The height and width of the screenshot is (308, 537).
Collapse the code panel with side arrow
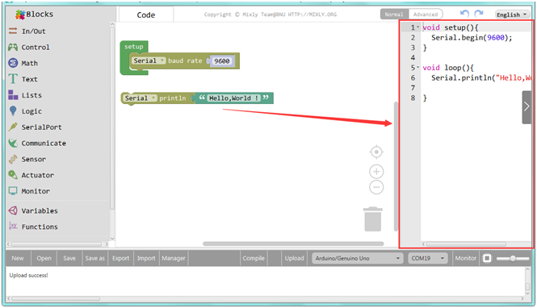(527, 107)
